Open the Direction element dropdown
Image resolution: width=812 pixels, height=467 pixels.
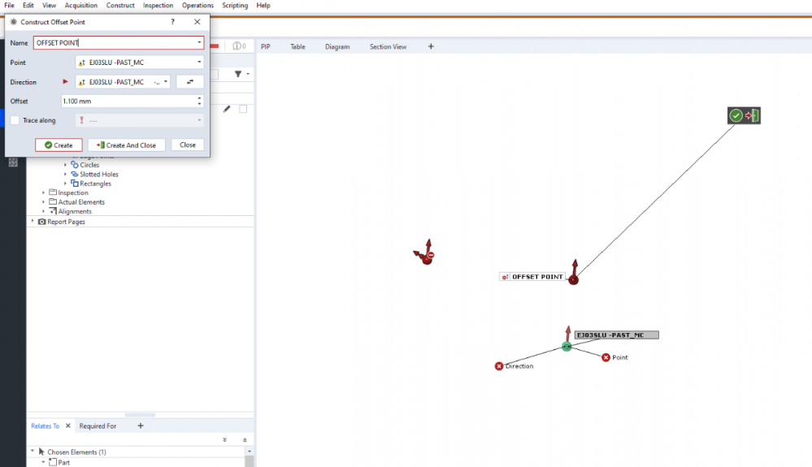(166, 82)
